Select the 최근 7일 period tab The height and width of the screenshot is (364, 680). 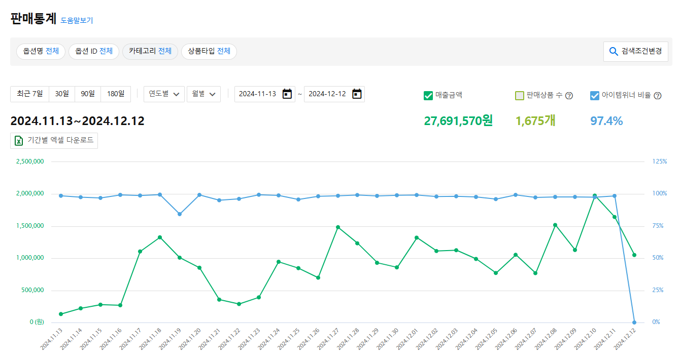(30, 94)
